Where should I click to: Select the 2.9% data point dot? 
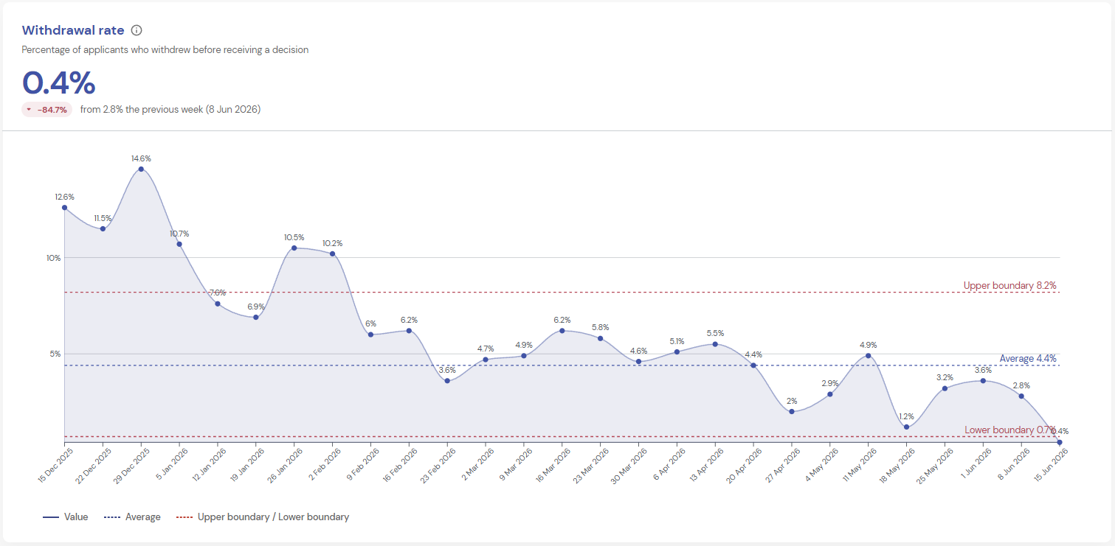coord(830,394)
